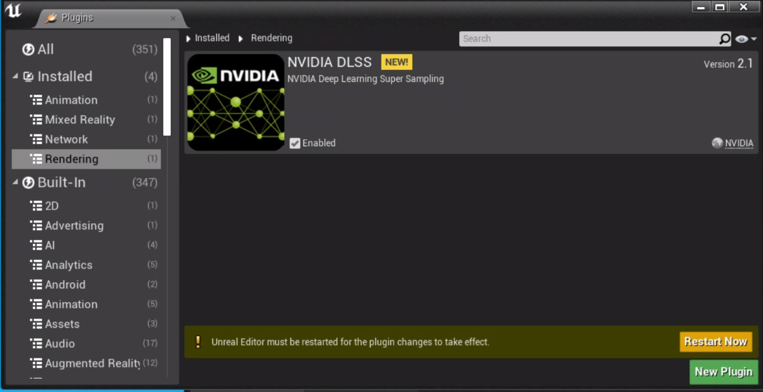Minimize the Plugins window
The height and width of the screenshot is (392, 763).
(x=701, y=7)
